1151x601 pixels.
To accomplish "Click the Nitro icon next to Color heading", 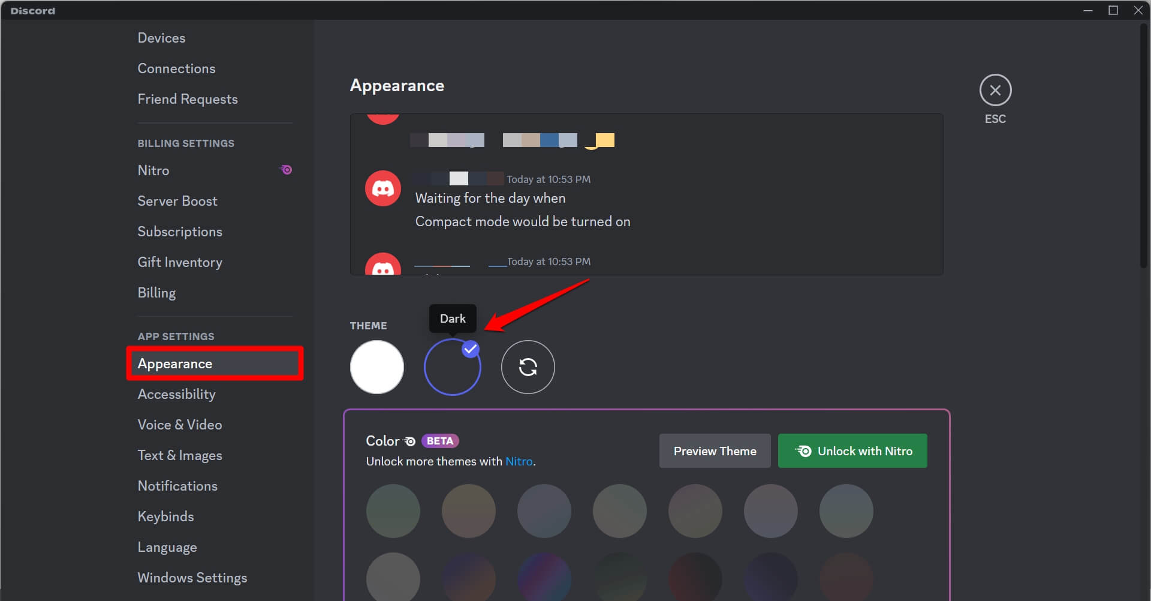I will (x=410, y=441).
